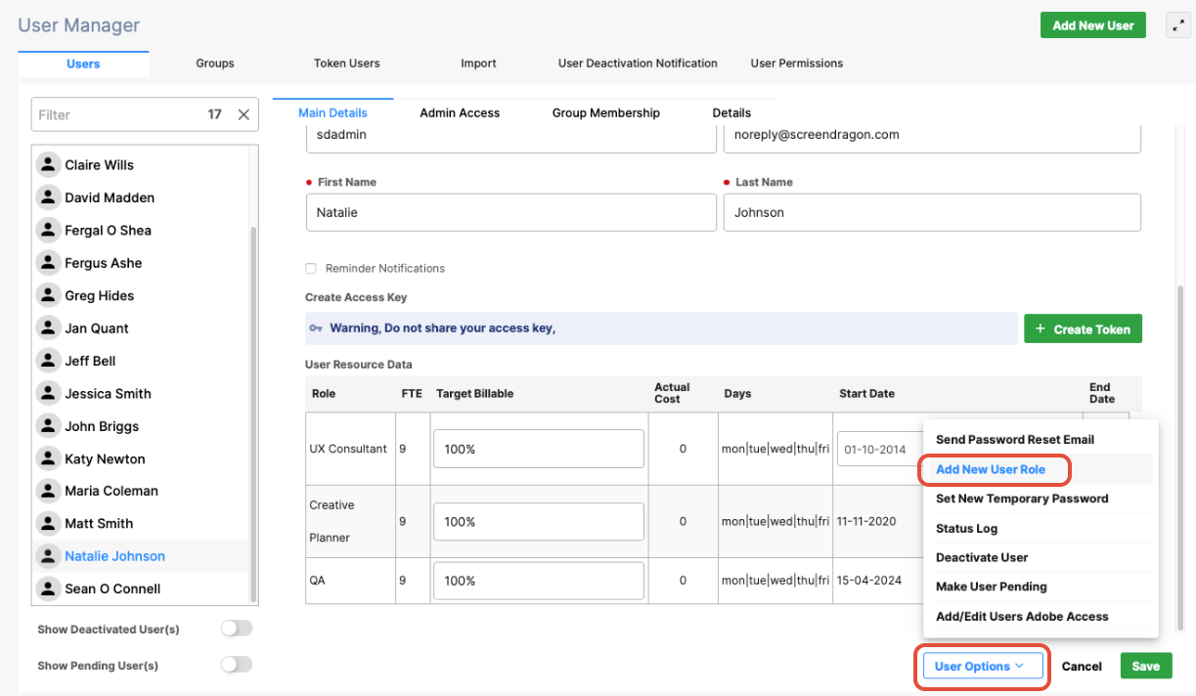Click the key icon in the access key warning
This screenshot has width=1196, height=696.
tap(315, 328)
